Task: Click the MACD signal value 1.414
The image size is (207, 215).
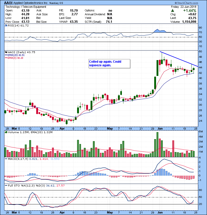Action: coord(44,159)
